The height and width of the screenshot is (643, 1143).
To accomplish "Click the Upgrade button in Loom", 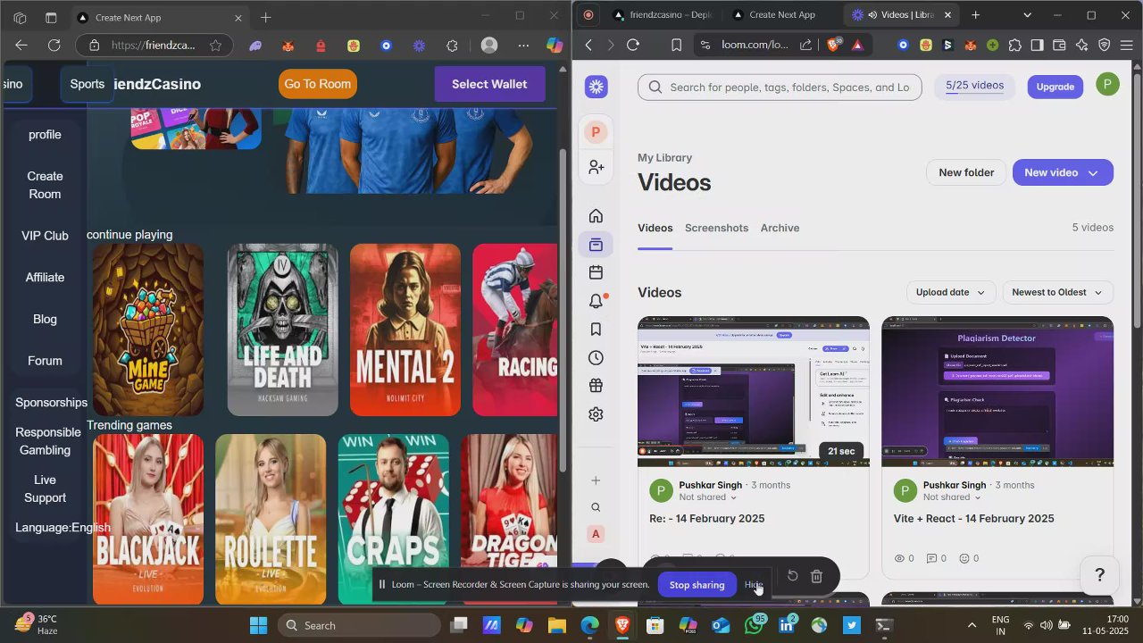I will pos(1055,87).
